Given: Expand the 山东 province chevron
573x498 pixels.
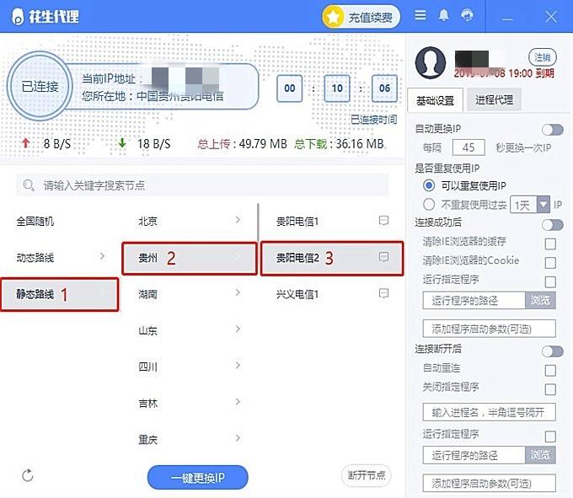Looking at the screenshot, I should tap(238, 329).
